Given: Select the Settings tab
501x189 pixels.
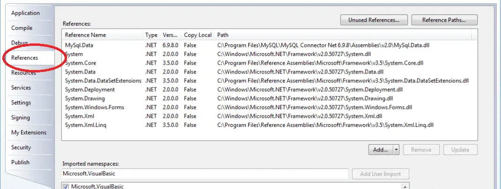Looking at the screenshot, I should click(x=21, y=102).
